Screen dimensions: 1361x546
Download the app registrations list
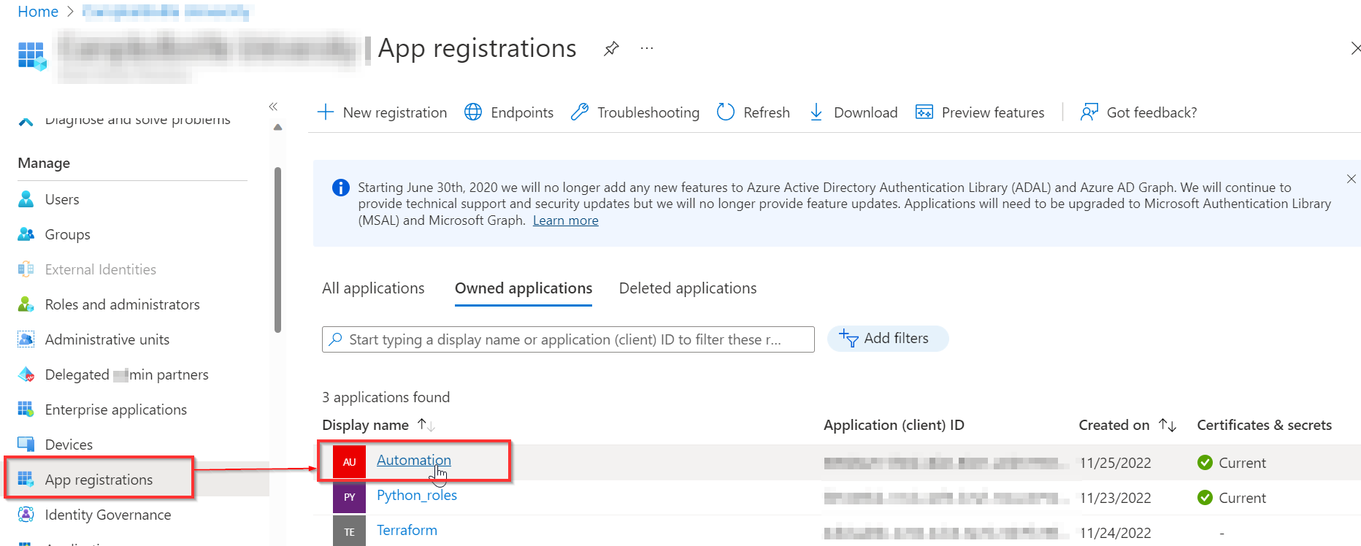pos(854,112)
